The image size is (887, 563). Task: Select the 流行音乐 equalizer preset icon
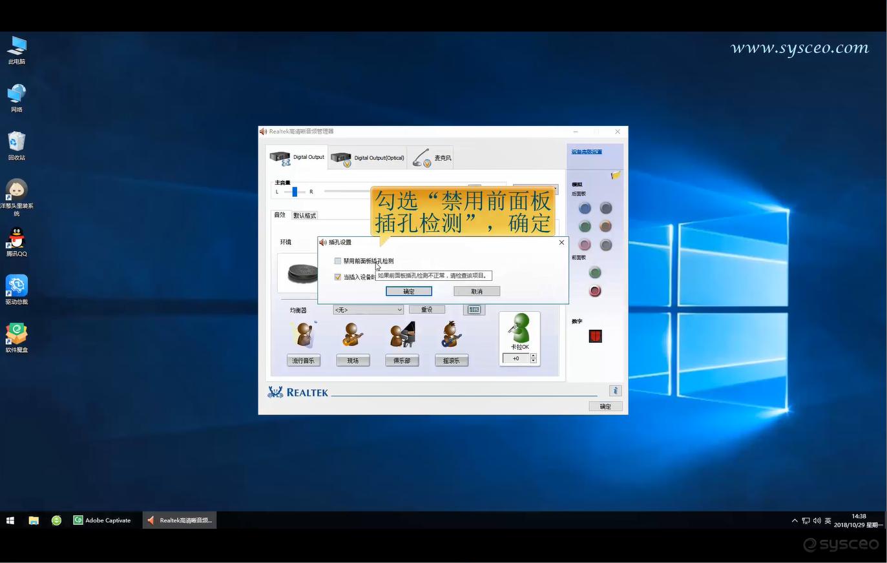(x=304, y=334)
